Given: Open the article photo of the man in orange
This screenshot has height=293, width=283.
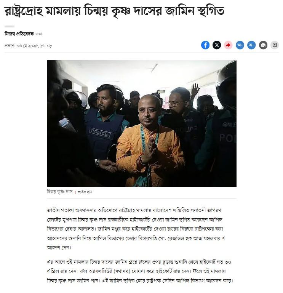Looking at the screenshot, I should (x=142, y=123).
